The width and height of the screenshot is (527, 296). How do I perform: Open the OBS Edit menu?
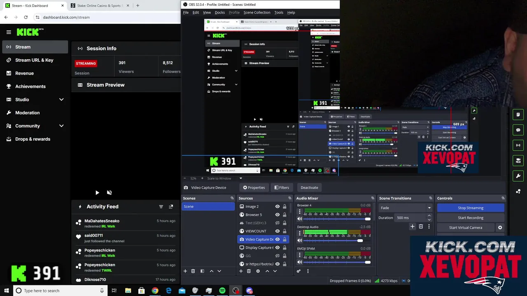click(x=196, y=12)
